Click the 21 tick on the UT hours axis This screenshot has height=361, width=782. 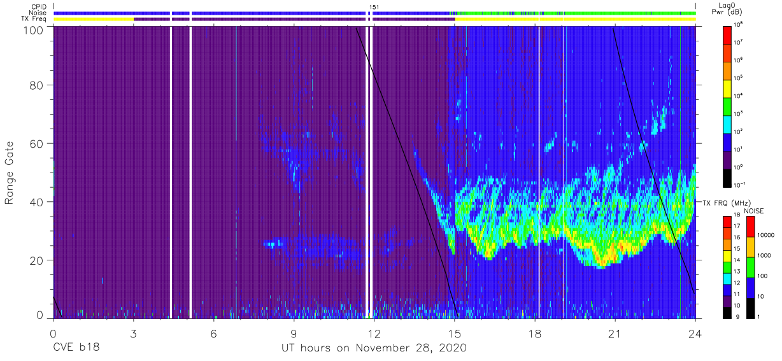[615, 333]
